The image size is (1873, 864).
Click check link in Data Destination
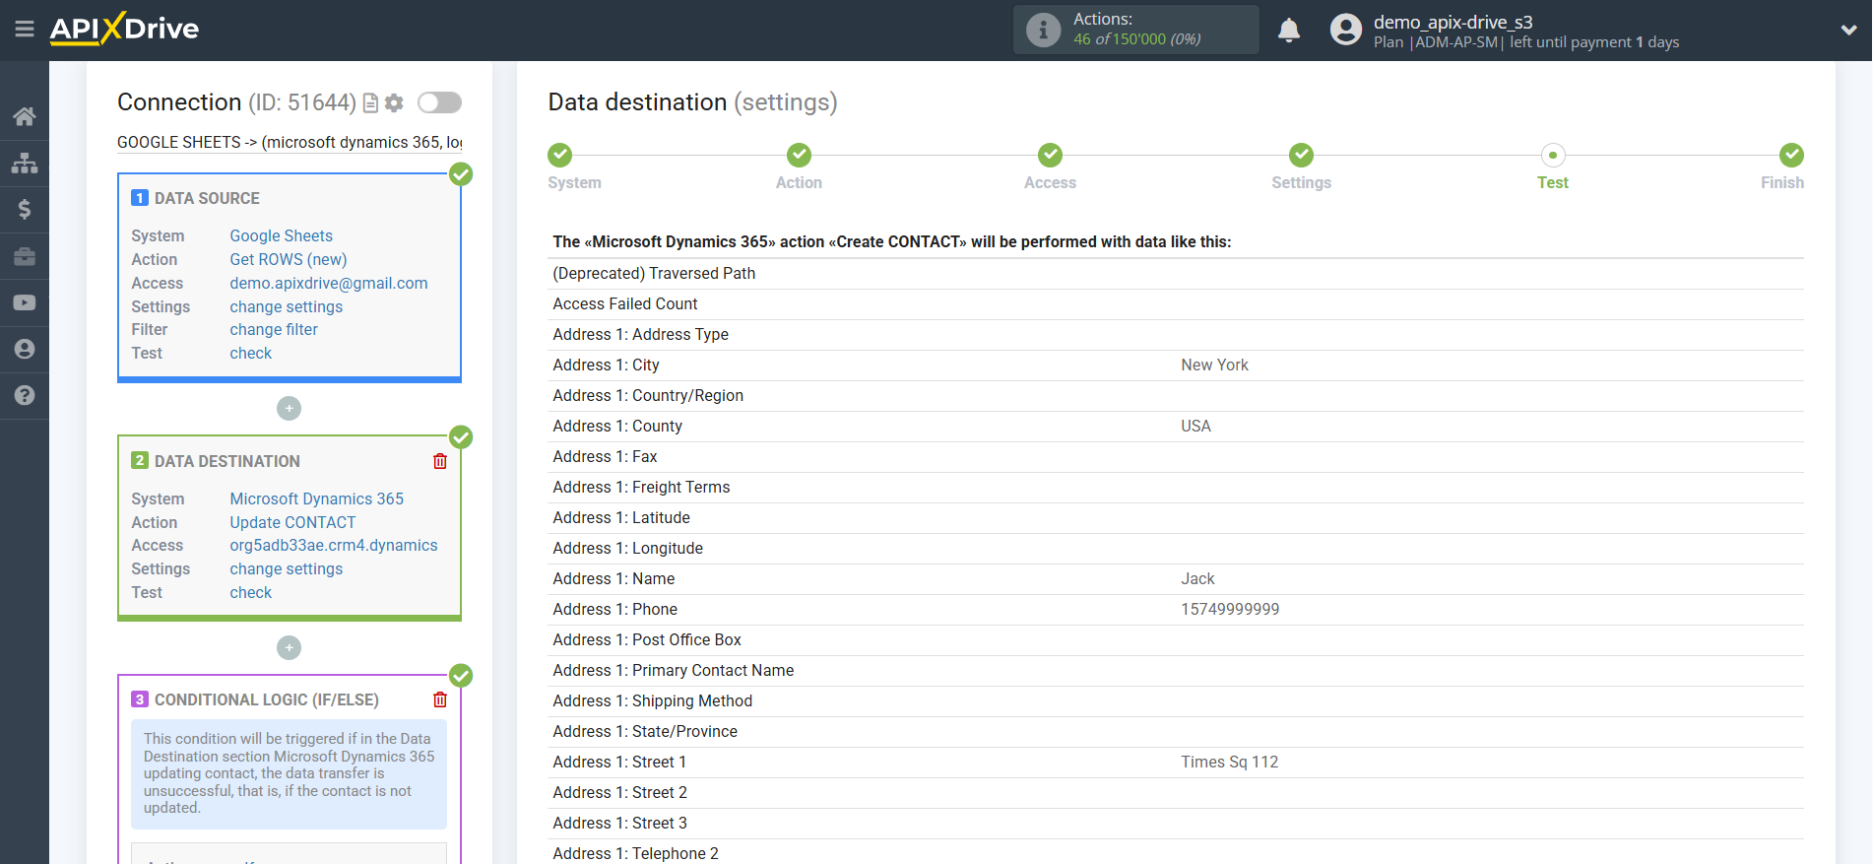click(x=251, y=592)
